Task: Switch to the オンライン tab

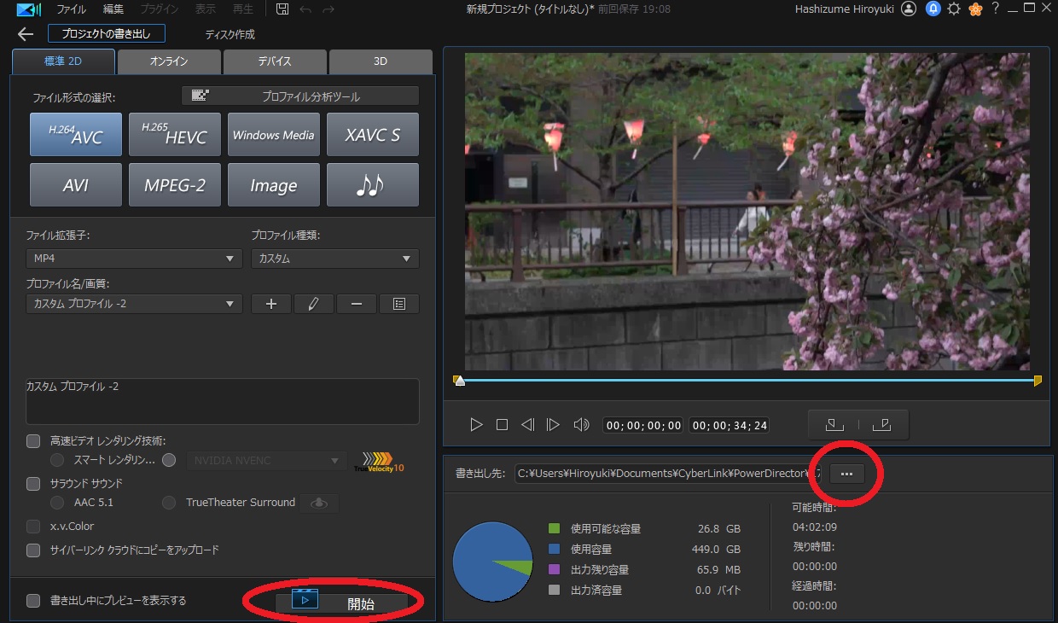Action: coord(169,61)
